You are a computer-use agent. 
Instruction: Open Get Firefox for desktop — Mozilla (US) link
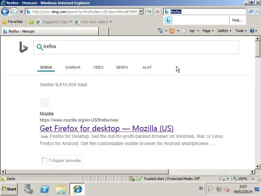coord(107,128)
